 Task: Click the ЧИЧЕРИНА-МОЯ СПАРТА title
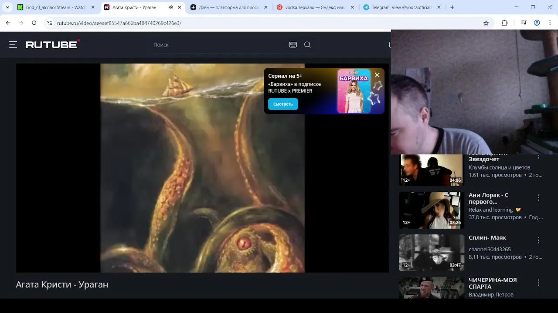(x=493, y=283)
